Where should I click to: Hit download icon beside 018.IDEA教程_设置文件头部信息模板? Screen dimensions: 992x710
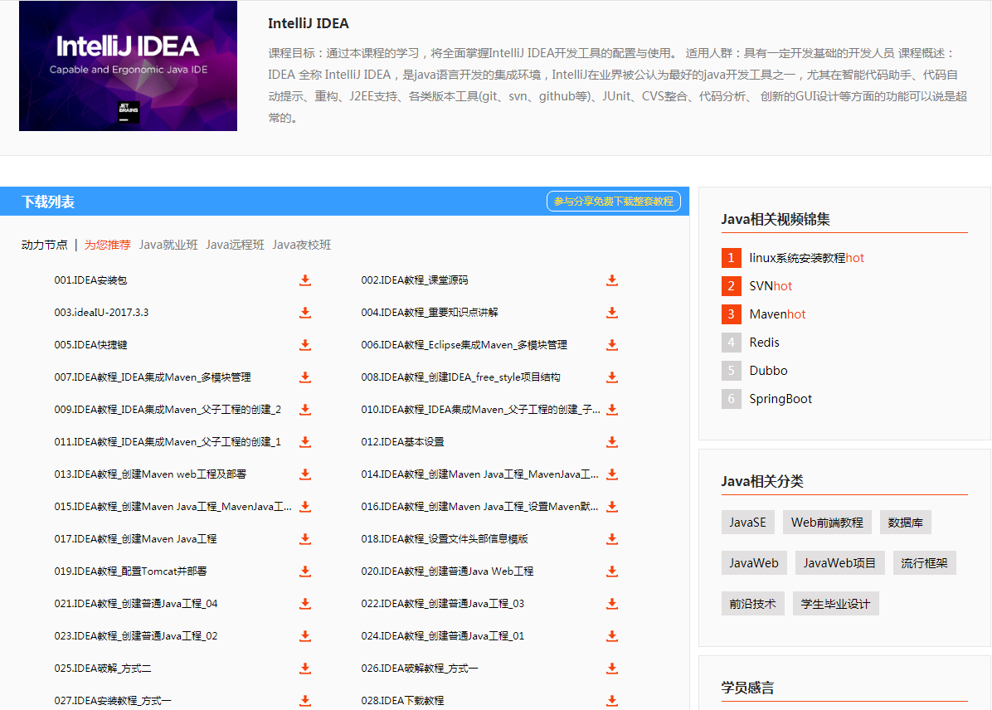pos(612,539)
